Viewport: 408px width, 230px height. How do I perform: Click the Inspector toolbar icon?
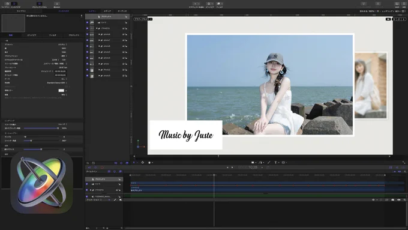(x=15, y=4)
